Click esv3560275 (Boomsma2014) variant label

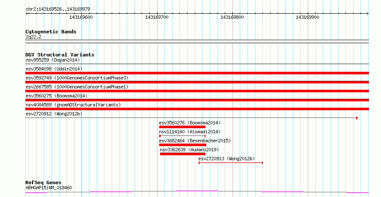click(57, 96)
